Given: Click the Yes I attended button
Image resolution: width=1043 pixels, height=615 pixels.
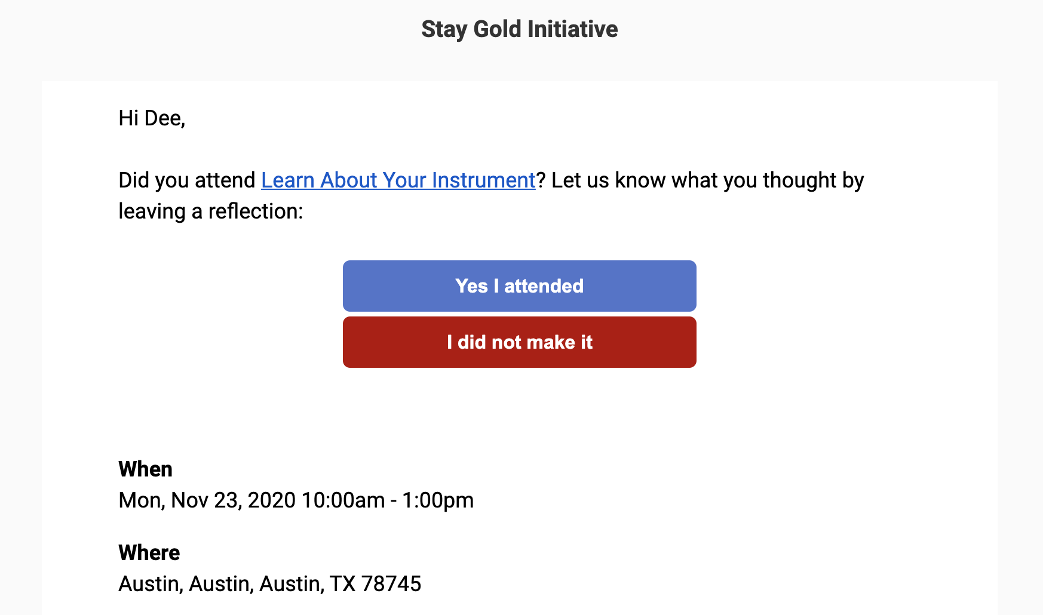Looking at the screenshot, I should [520, 286].
